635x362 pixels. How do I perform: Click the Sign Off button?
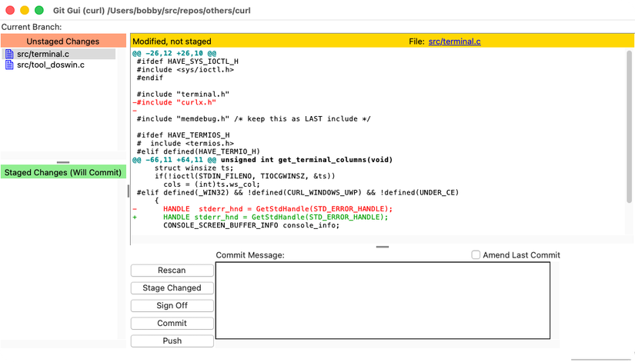(172, 306)
